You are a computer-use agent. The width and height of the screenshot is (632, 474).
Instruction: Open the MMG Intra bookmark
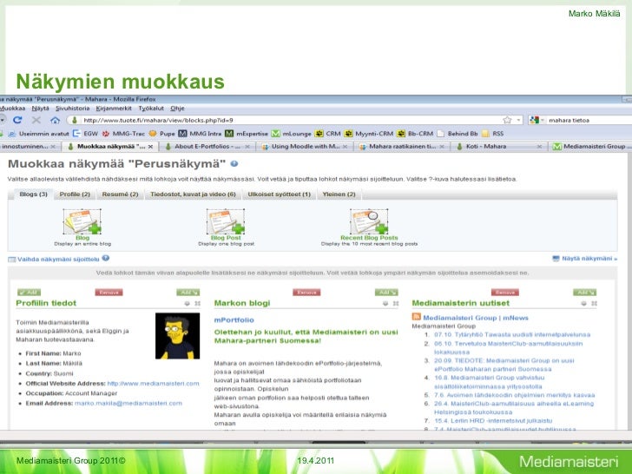tap(201, 134)
